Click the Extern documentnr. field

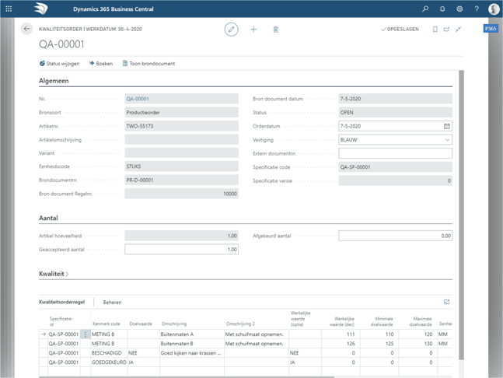point(396,153)
